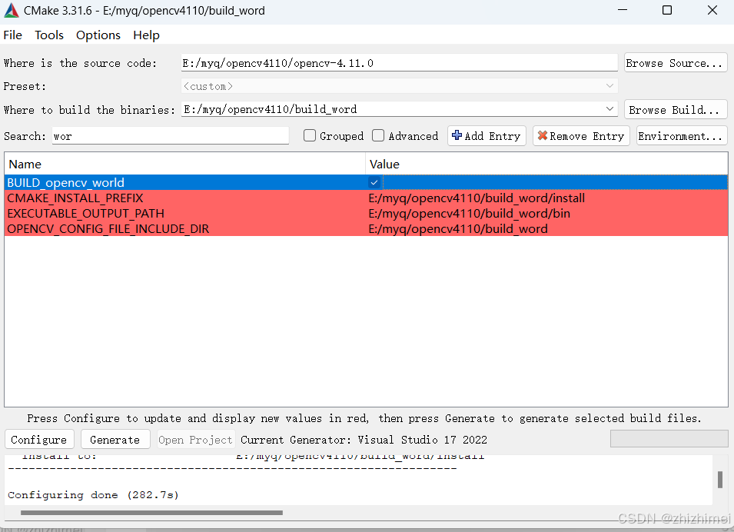Open the Environment settings button
The width and height of the screenshot is (734, 532).
tap(682, 136)
